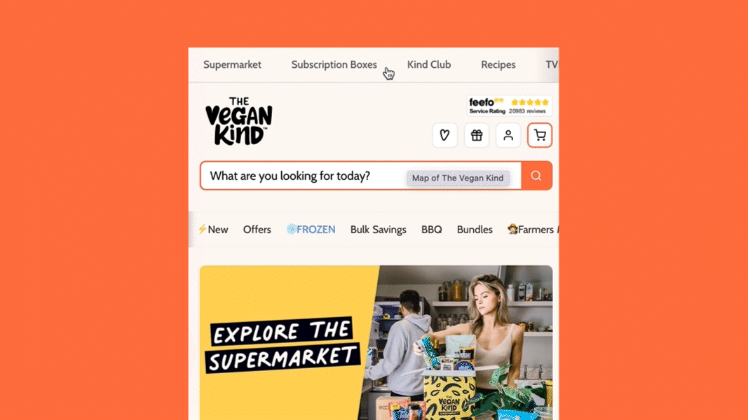The height and width of the screenshot is (420, 748).
Task: Open the wishlist heart icon
Action: click(x=444, y=135)
